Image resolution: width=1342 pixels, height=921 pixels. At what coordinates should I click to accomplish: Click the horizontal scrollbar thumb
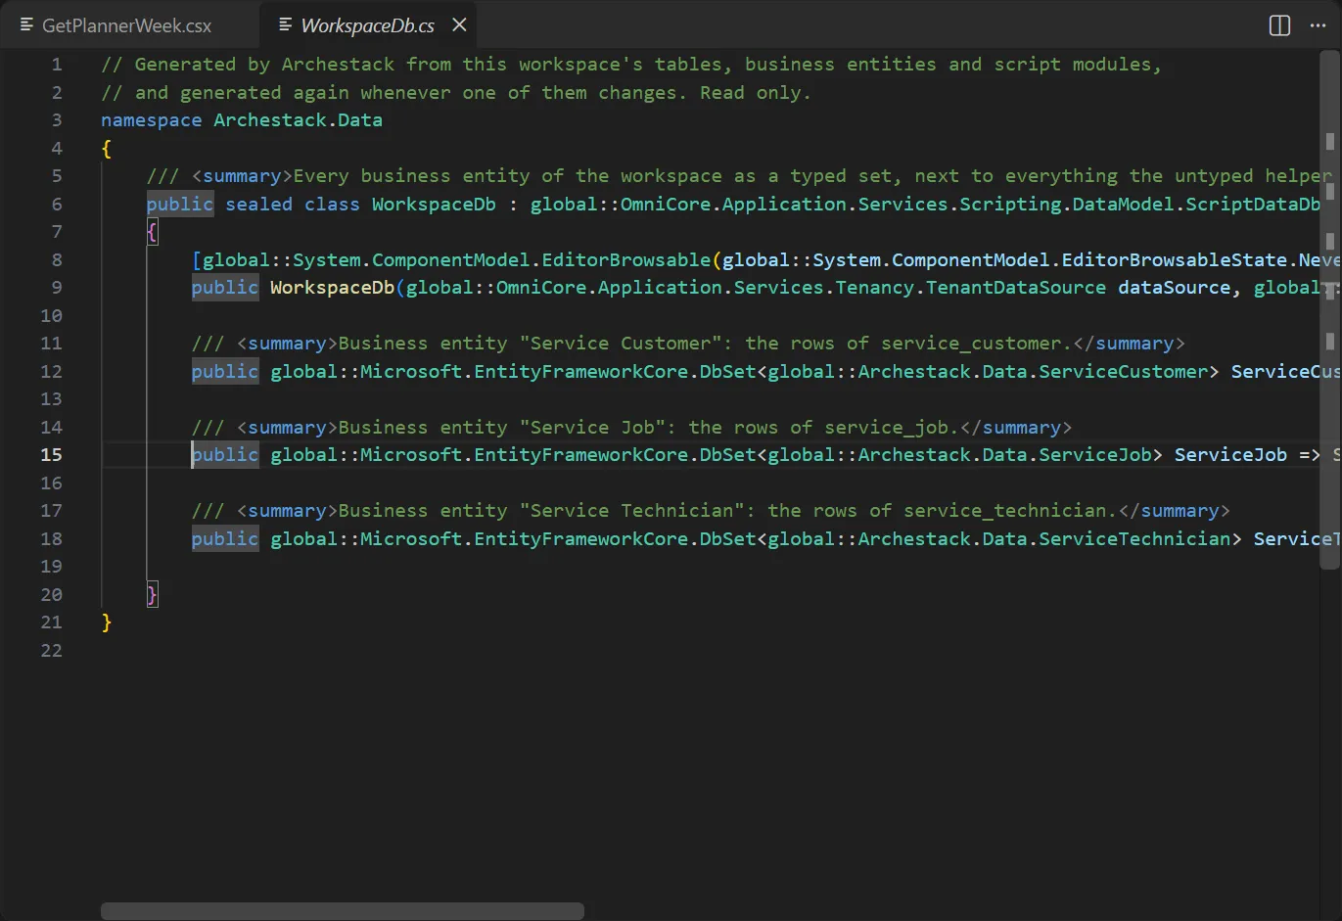pyautogui.click(x=343, y=911)
